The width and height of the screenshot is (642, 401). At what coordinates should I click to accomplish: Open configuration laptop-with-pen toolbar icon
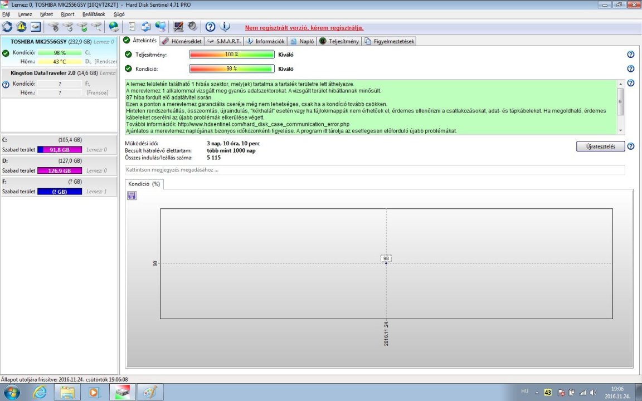178,27
